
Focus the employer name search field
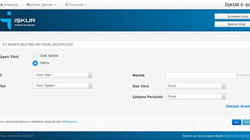(x=125, y=45)
